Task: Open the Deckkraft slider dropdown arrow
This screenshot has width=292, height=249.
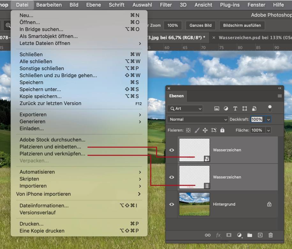Action: pos(268,120)
